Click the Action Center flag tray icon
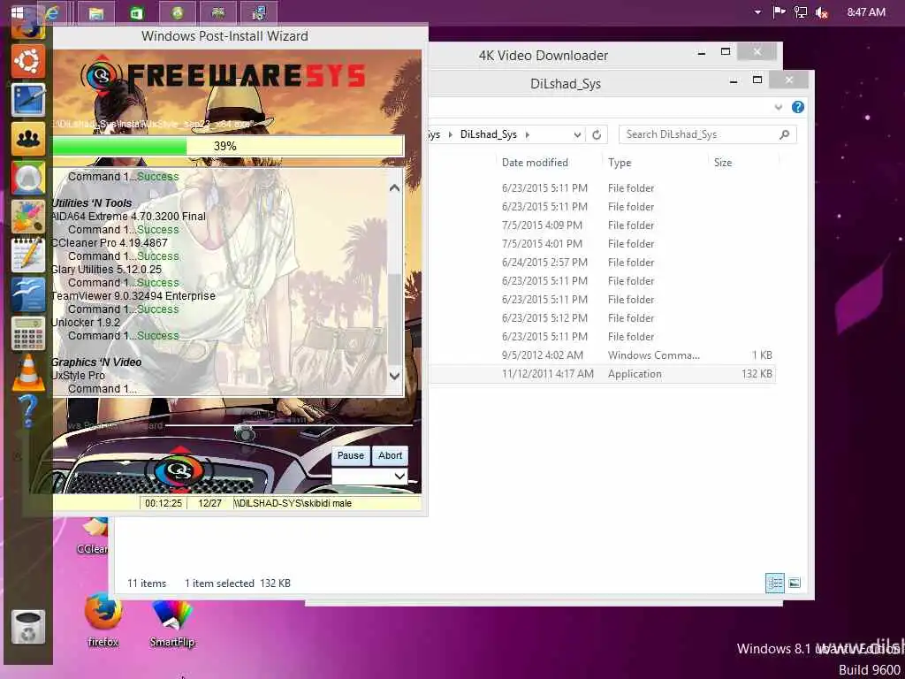 point(780,12)
